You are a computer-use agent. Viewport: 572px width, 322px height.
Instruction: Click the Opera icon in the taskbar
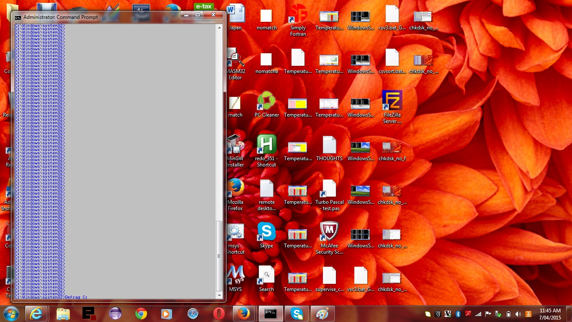click(x=219, y=314)
